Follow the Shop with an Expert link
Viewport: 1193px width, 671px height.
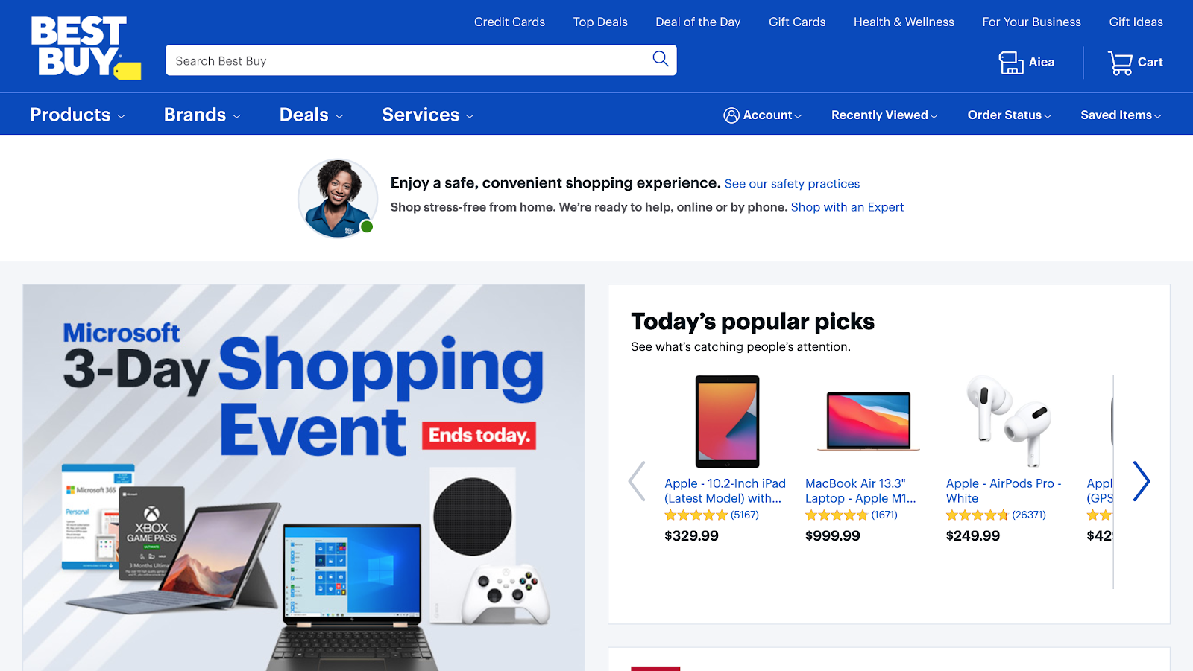click(x=847, y=207)
